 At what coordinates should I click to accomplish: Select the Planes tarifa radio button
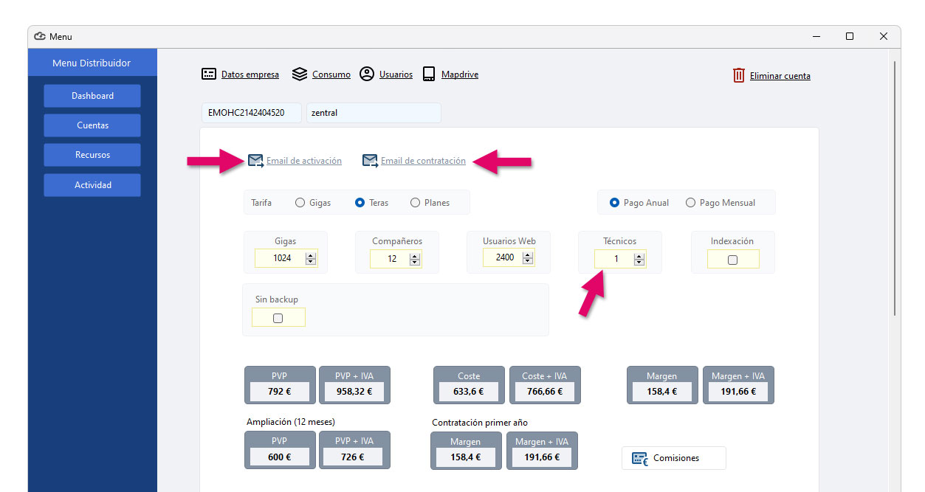(415, 203)
